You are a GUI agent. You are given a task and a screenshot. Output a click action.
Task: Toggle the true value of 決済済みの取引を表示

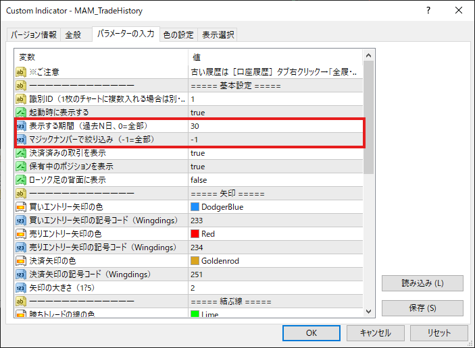click(x=197, y=153)
